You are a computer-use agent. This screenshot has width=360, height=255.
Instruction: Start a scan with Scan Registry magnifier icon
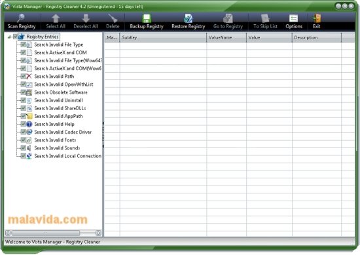(x=21, y=18)
